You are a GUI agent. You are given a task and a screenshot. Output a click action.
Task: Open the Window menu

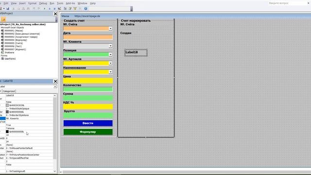[82, 3]
